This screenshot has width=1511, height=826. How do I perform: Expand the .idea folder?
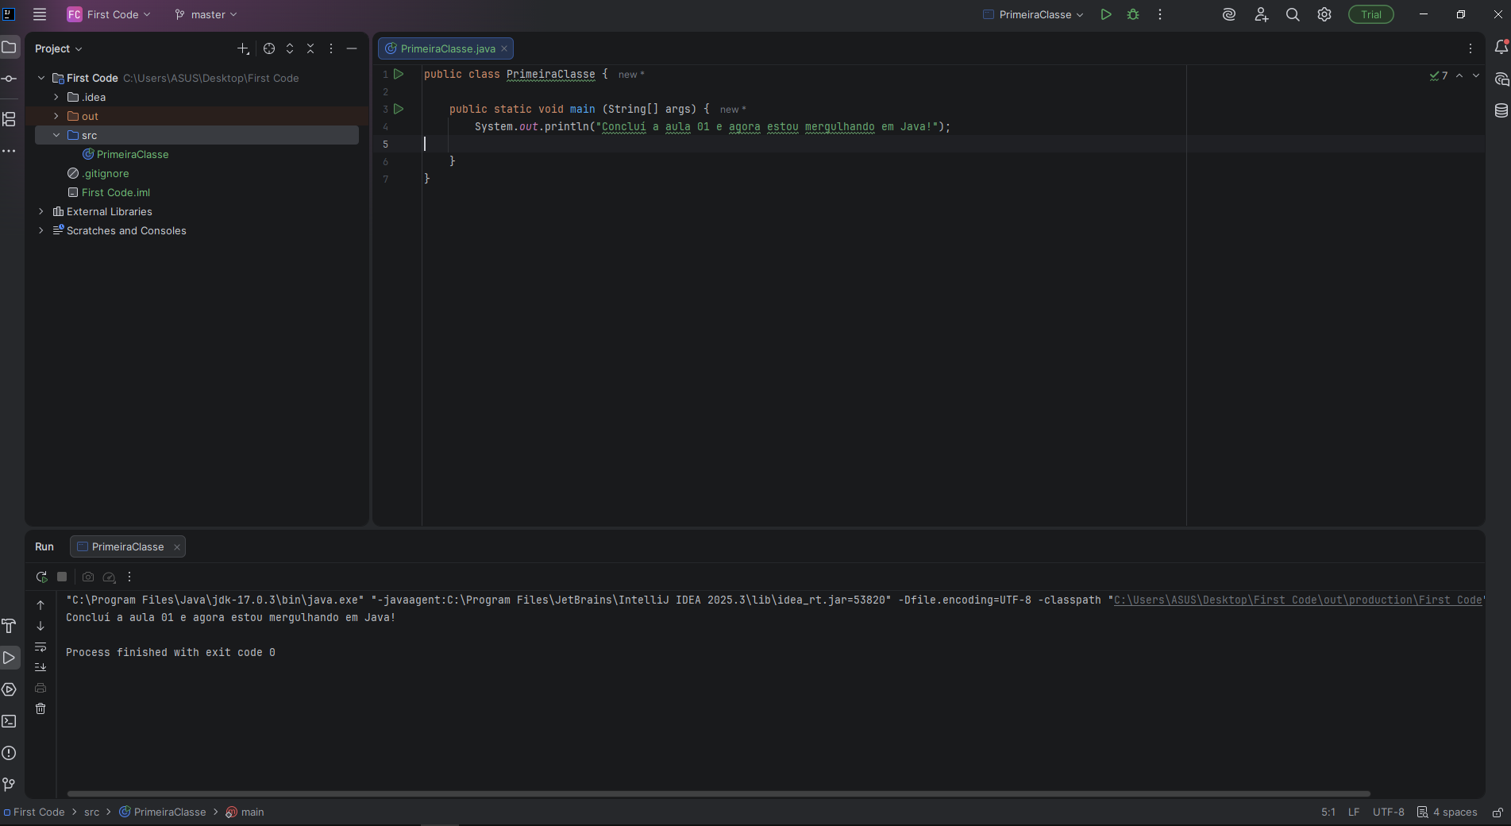coord(56,97)
